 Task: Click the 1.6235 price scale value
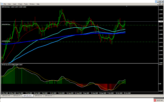click(x=161, y=30)
